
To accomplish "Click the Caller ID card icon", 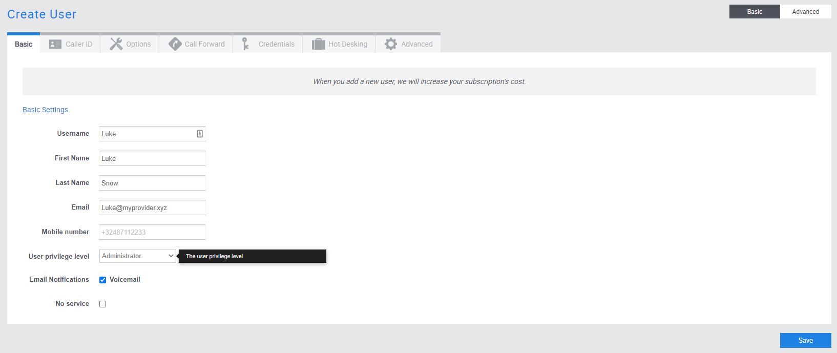I will (x=55, y=44).
